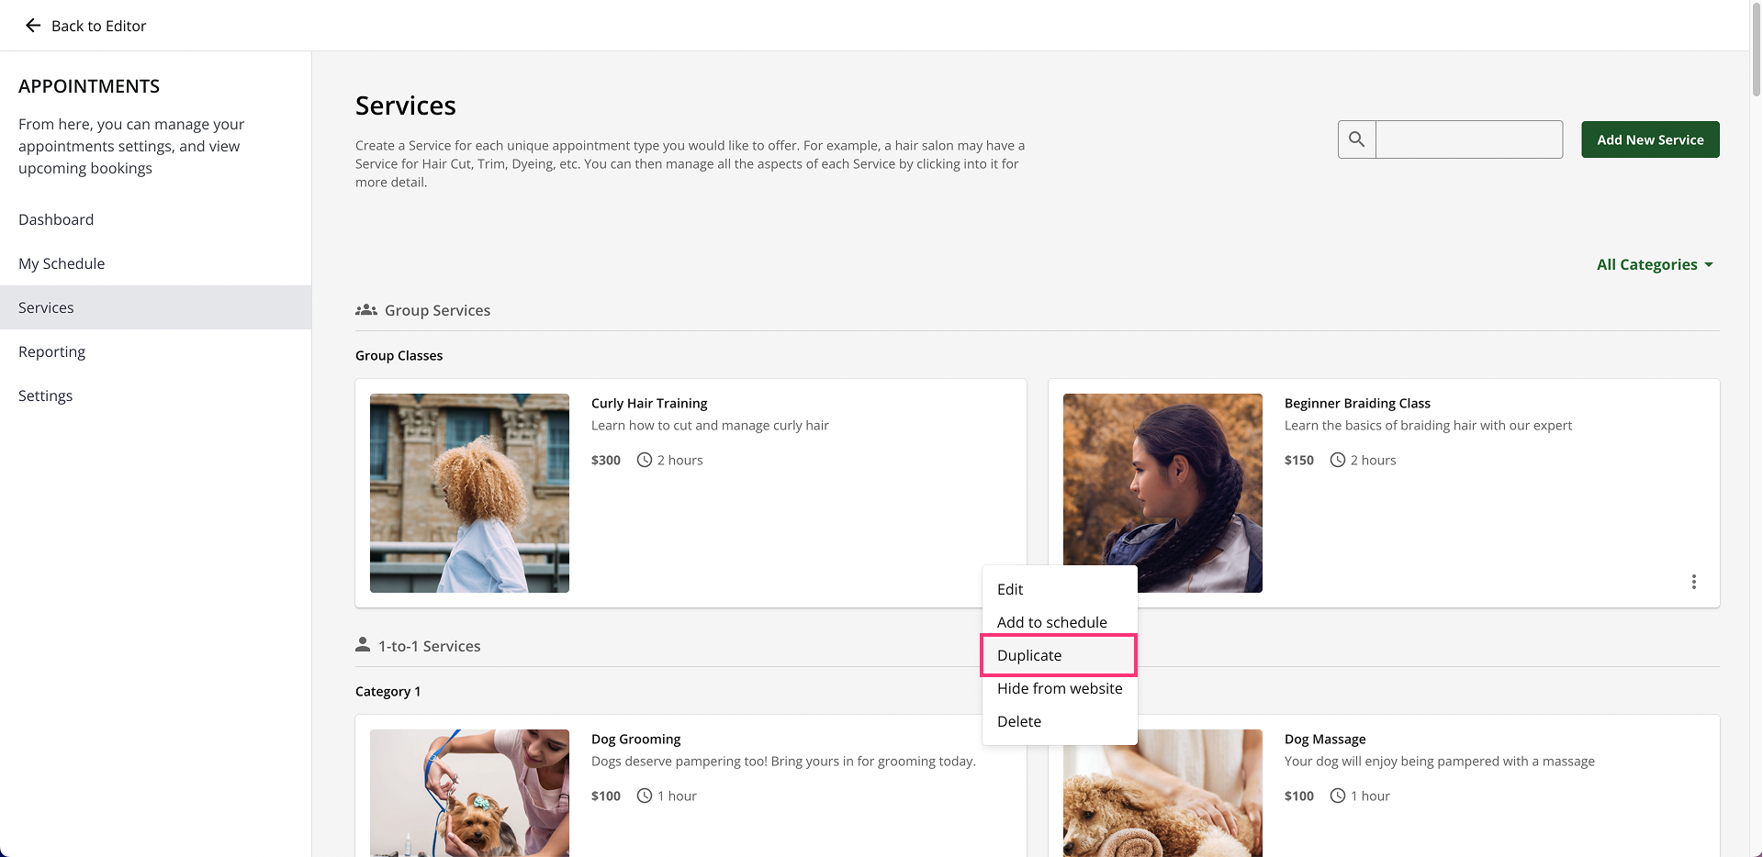Click the Beginner Braiding Class thumbnail image
This screenshot has width=1763, height=857.
1162,493
